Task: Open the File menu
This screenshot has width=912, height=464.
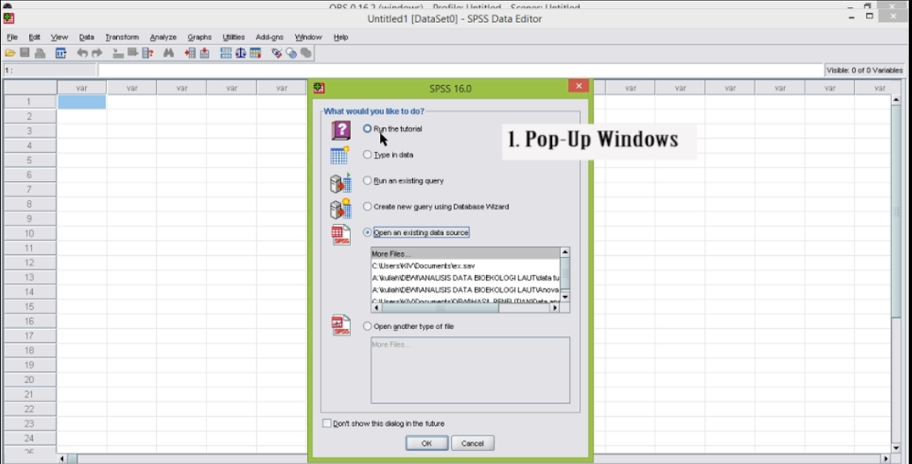Action: [x=12, y=37]
